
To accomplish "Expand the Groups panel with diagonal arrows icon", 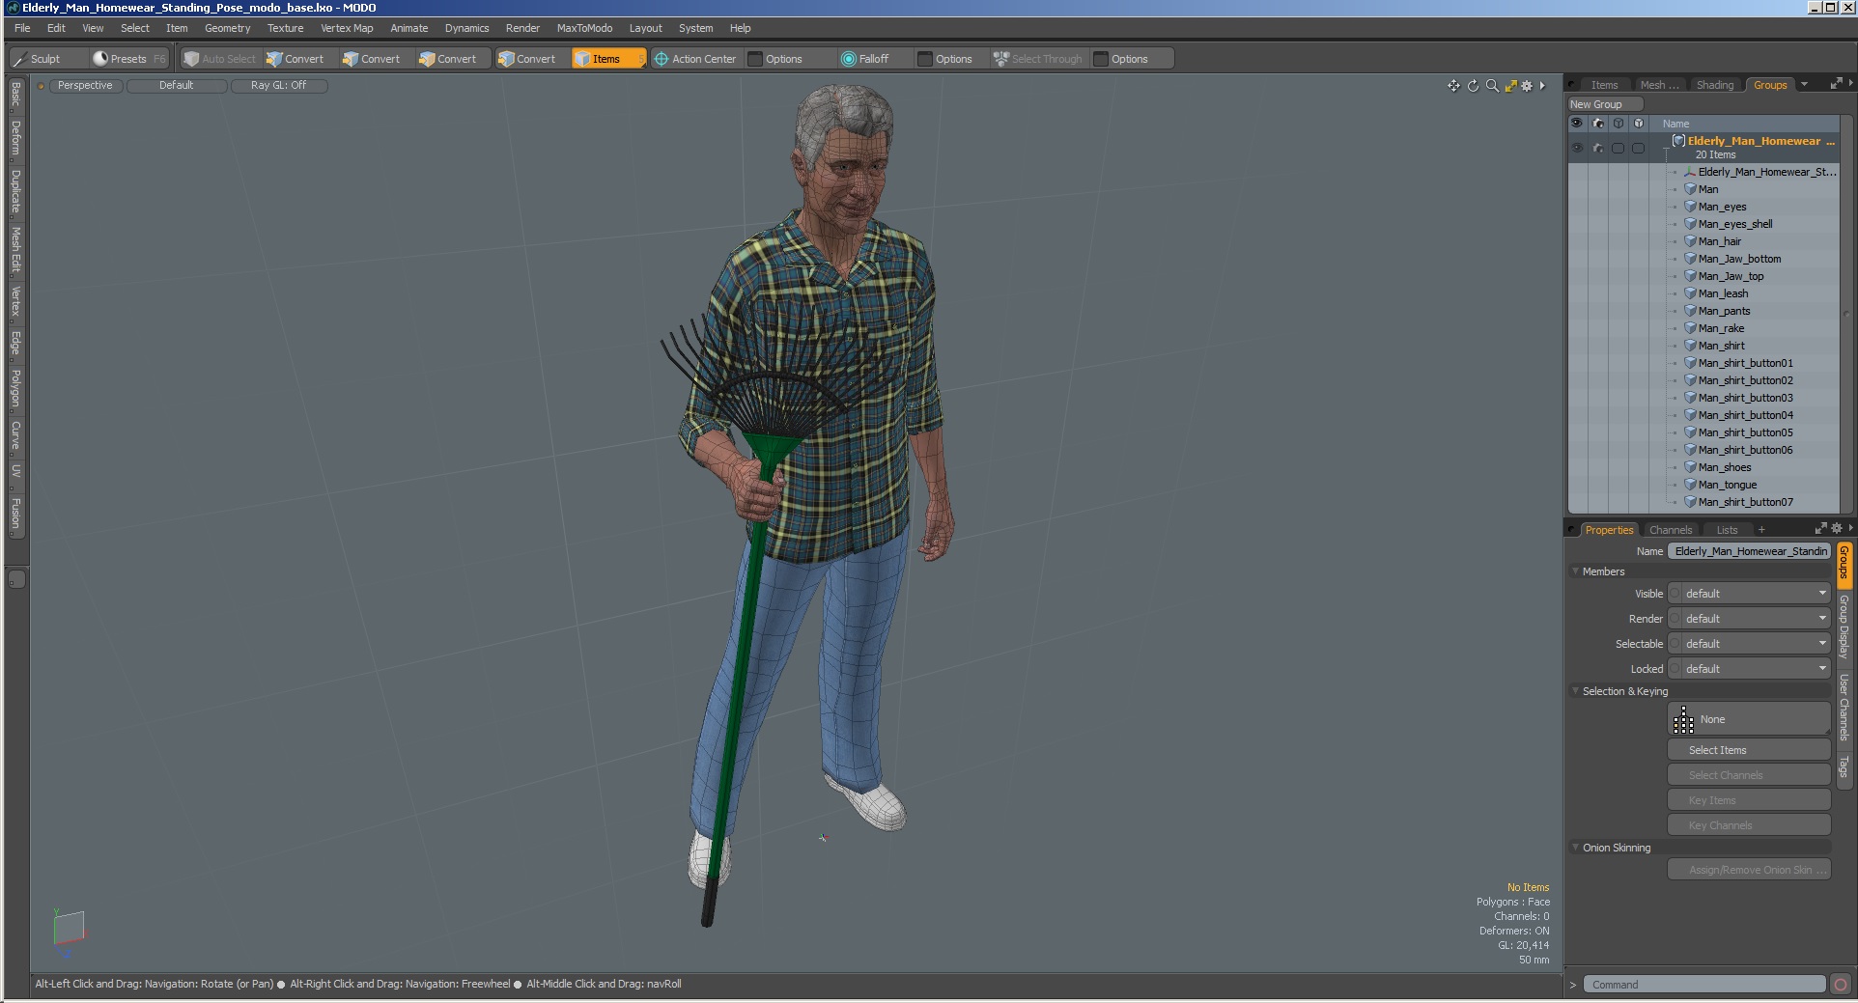I will pyautogui.click(x=1836, y=85).
